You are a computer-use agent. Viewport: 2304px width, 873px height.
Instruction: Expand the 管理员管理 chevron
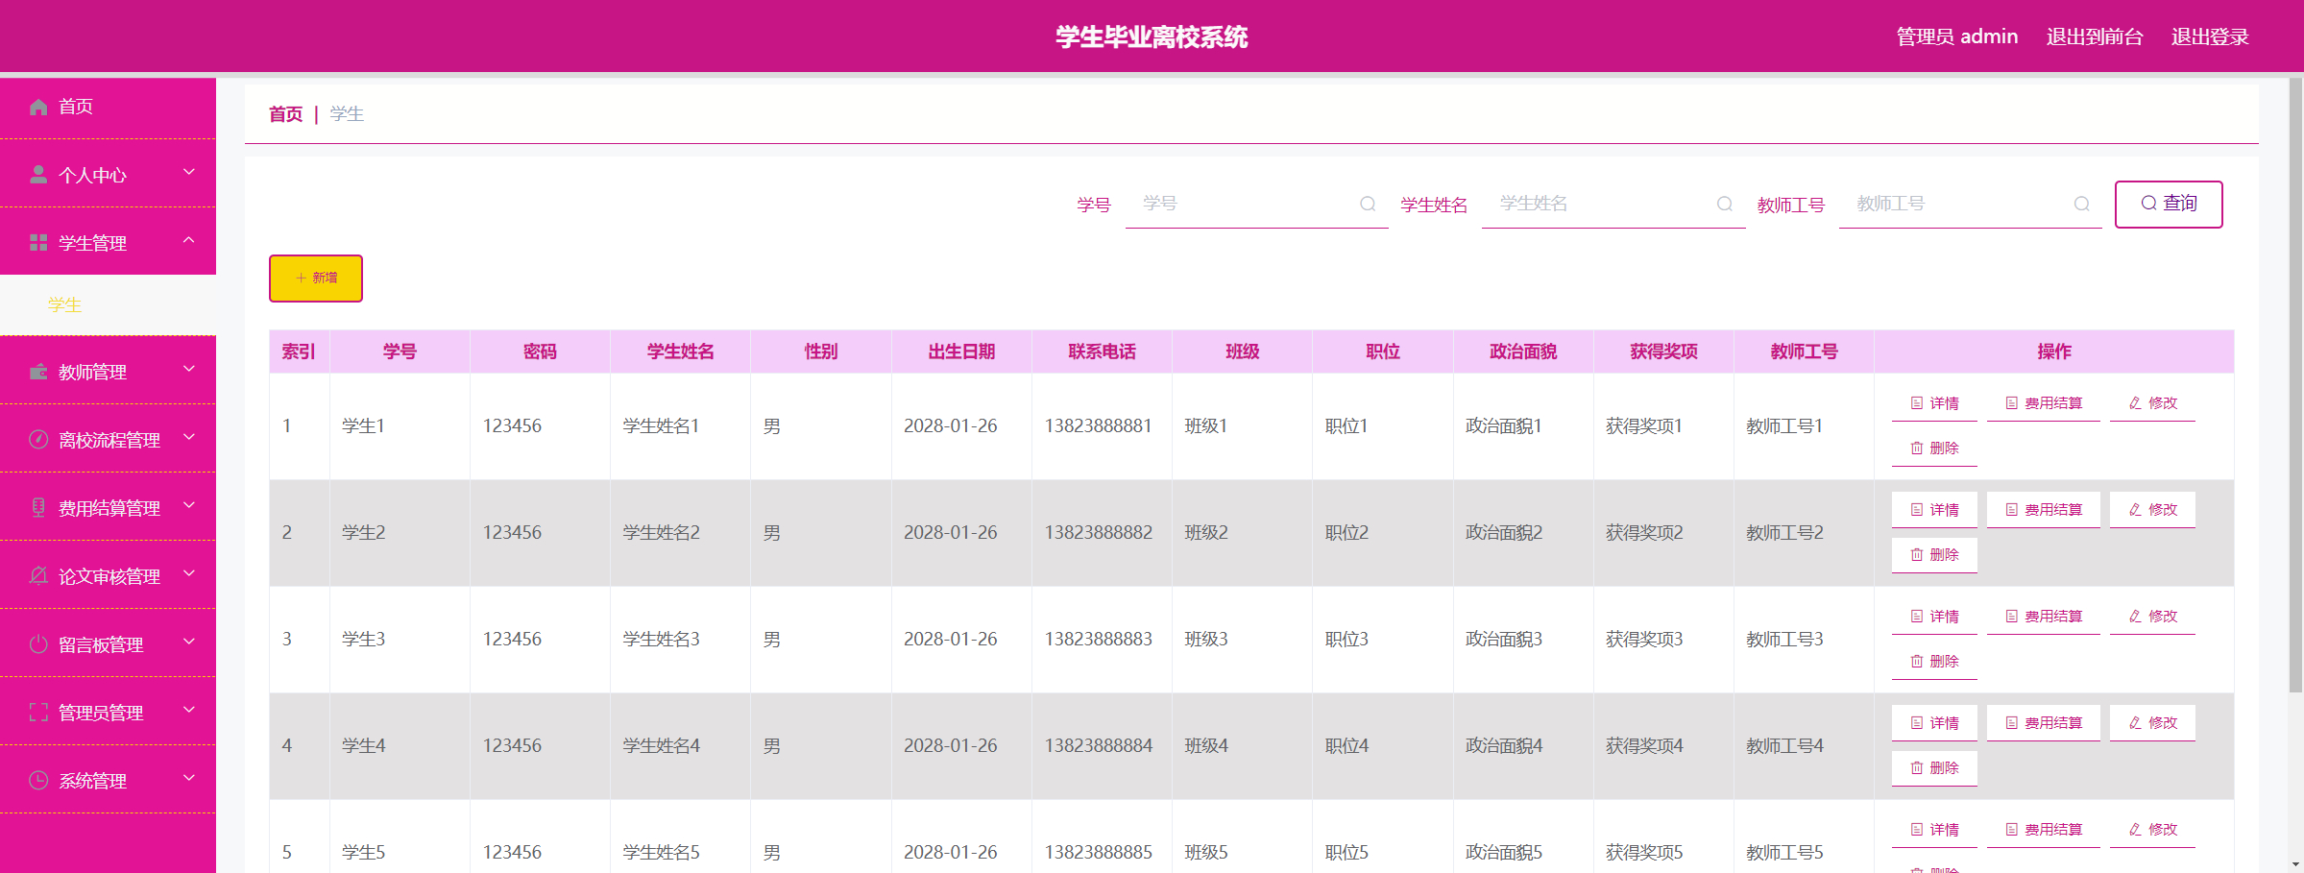[x=189, y=710]
